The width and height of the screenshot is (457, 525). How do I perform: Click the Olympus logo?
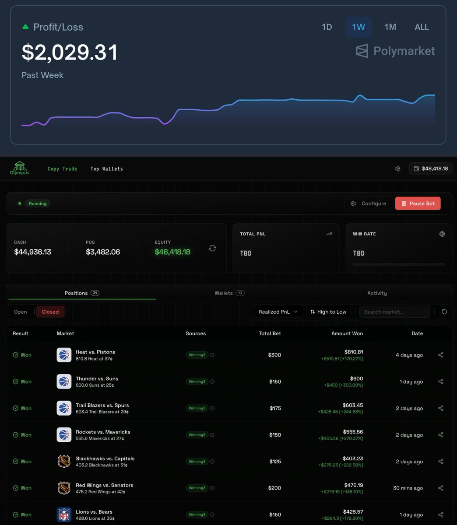[20, 168]
